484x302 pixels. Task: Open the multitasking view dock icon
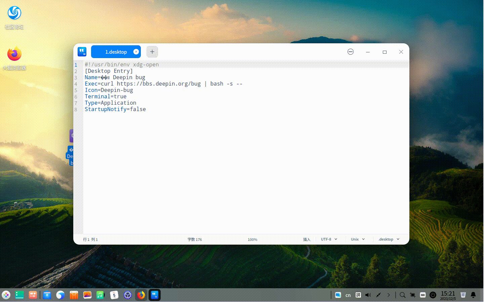(33, 295)
